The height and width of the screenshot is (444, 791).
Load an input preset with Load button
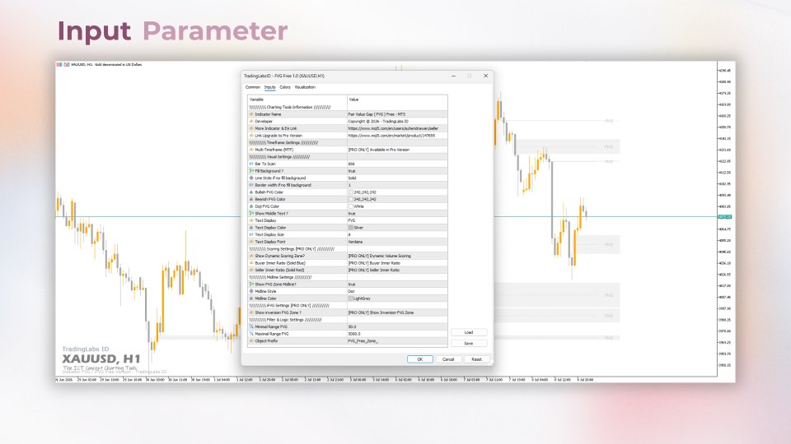[469, 332]
